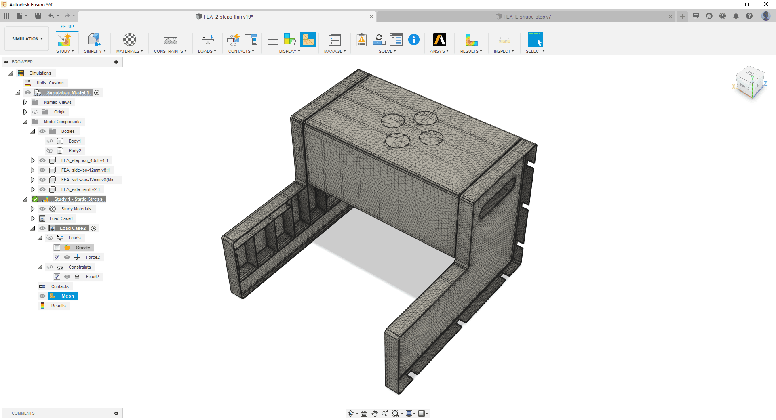
Task: Uncheck the Fixed2 constraint checkbox
Action: point(57,277)
